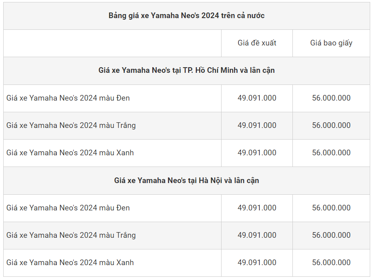Click the 49.091.000 price for Đen in Hà Nội

pos(257,208)
